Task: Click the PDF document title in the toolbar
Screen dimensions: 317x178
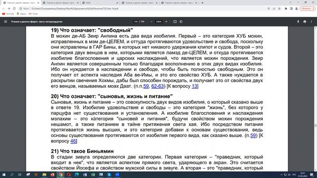Action: pos(37,22)
